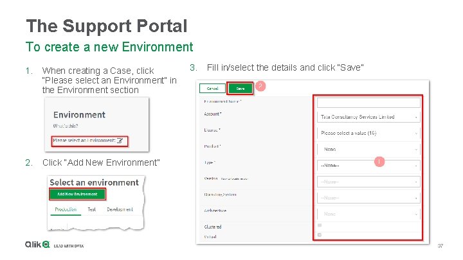This screenshot has height=260, width=463.
Task: Open the Version dropdown
Action: (368, 182)
